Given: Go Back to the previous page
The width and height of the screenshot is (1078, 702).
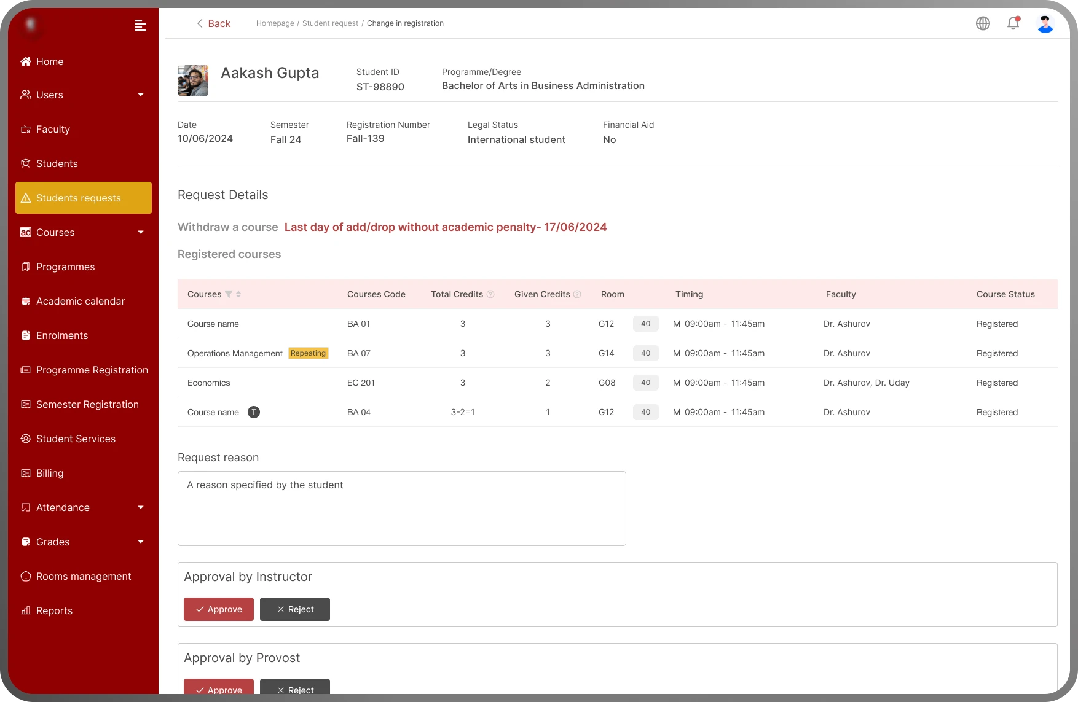Looking at the screenshot, I should point(213,23).
